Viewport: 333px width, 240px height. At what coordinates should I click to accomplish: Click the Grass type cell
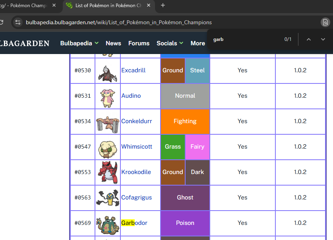tap(172, 147)
